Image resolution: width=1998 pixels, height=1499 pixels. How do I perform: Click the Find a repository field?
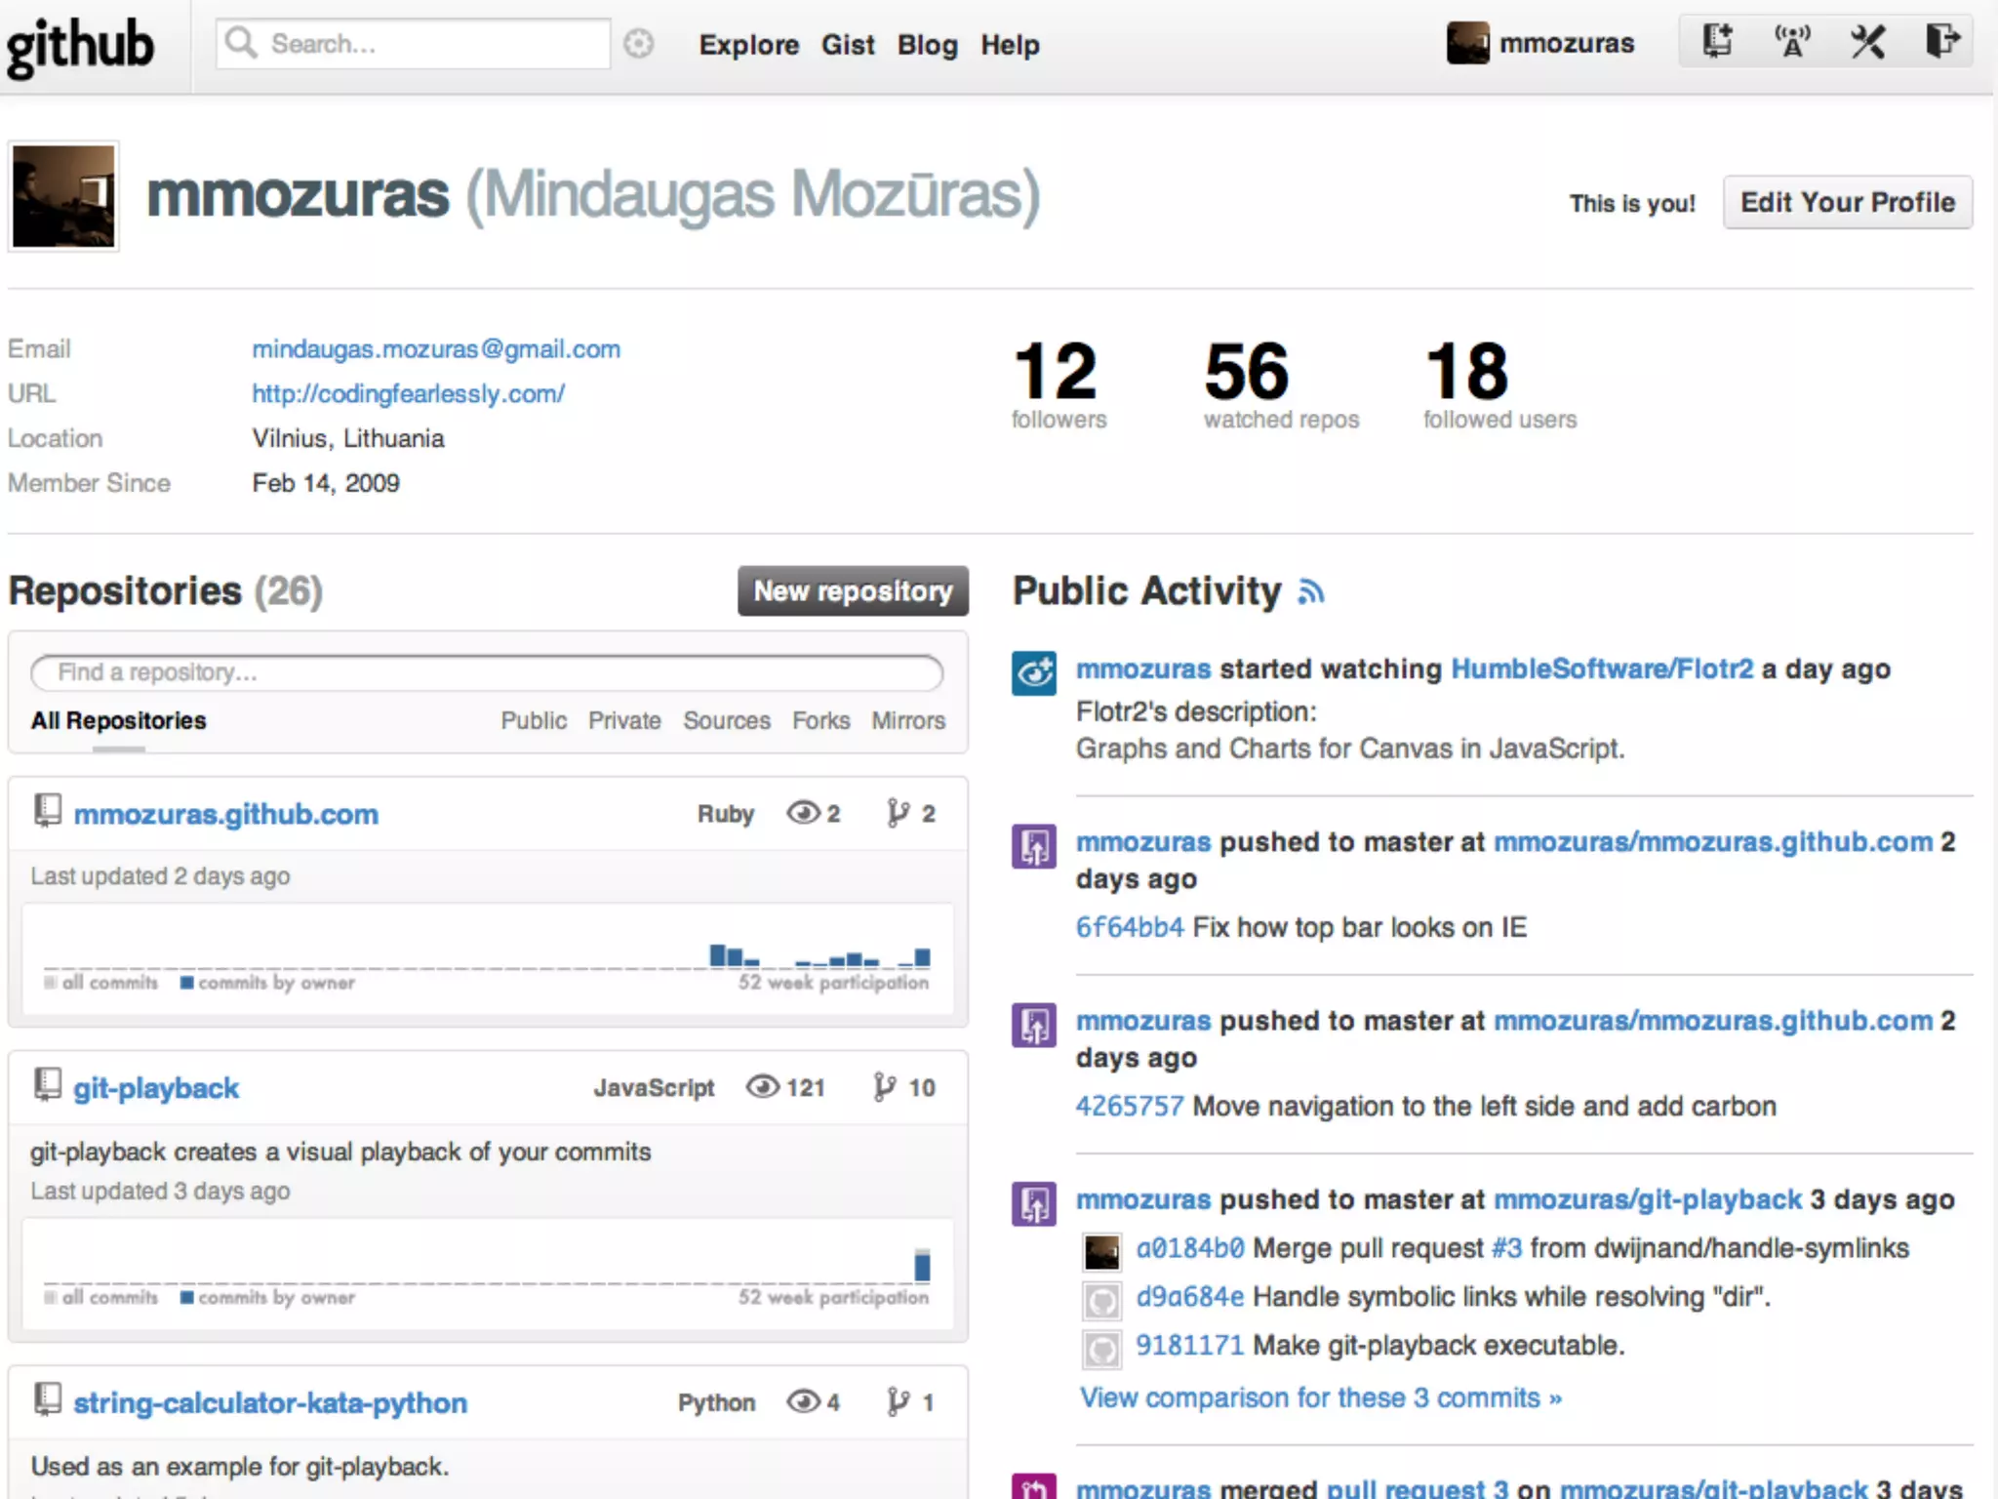coord(486,672)
